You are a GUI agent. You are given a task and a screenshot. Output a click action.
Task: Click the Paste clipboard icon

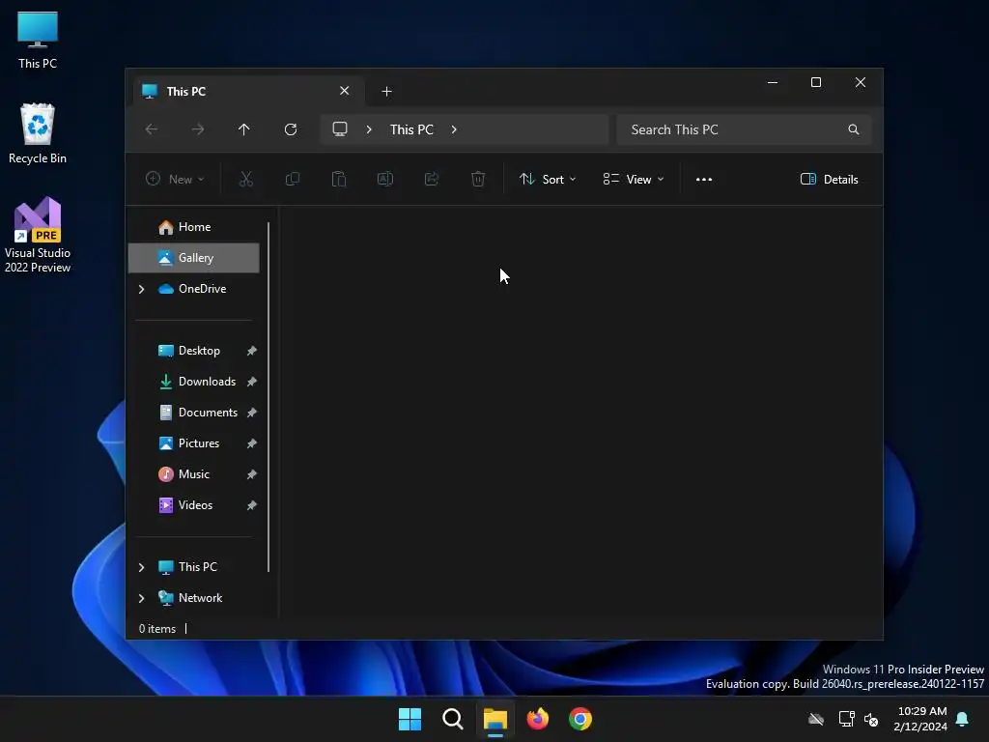(339, 179)
